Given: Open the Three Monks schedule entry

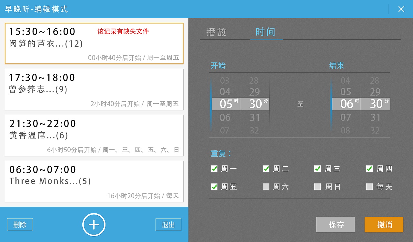Looking at the screenshot, I should [x=94, y=181].
